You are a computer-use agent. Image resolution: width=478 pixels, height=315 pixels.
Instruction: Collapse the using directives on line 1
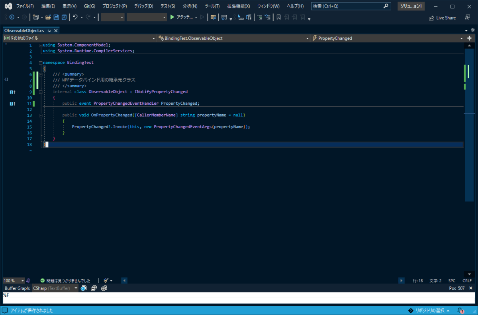pyautogui.click(x=41, y=45)
